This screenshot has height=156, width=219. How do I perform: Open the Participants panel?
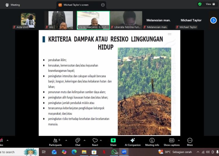(x=55, y=142)
